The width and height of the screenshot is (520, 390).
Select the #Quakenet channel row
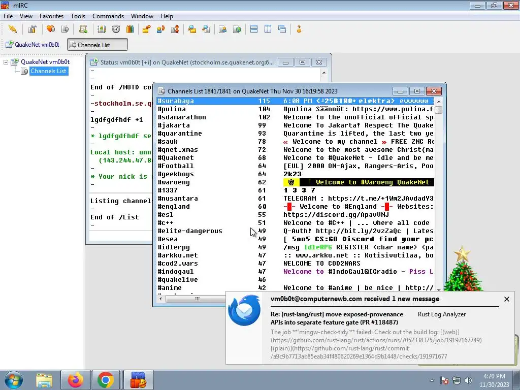click(x=295, y=158)
